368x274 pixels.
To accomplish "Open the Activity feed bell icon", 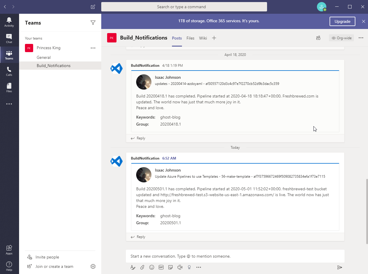I will tap(9, 22).
